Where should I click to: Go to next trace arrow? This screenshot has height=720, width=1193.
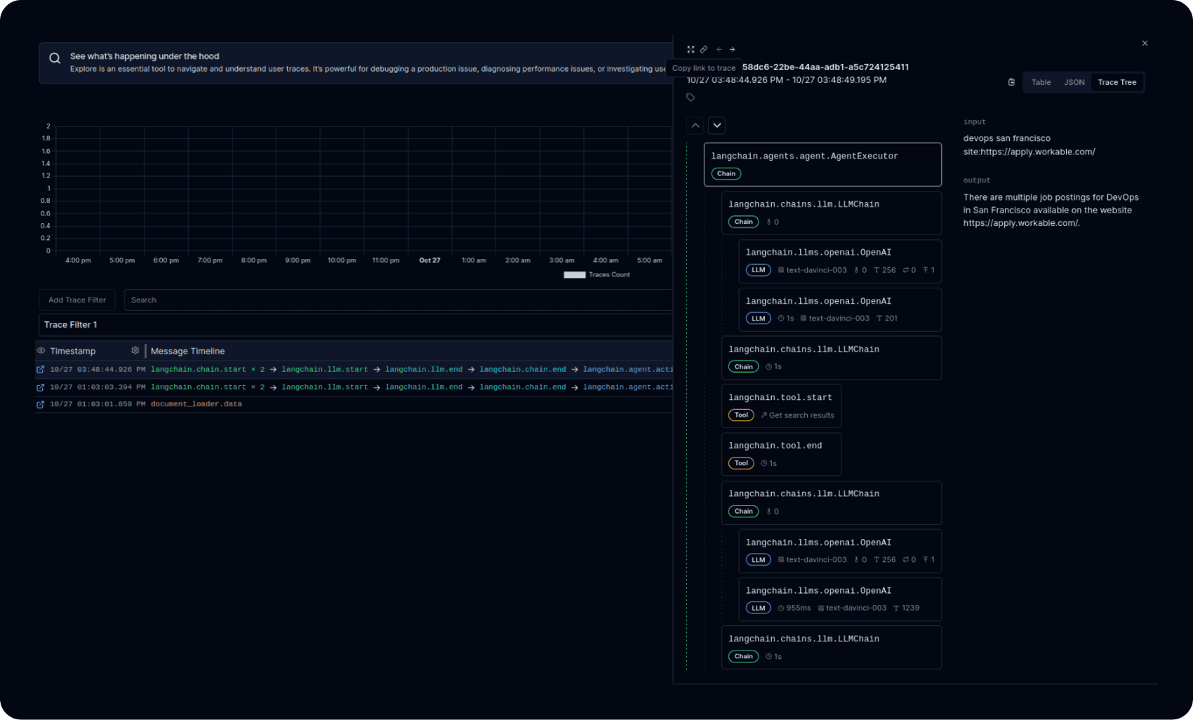tap(732, 49)
